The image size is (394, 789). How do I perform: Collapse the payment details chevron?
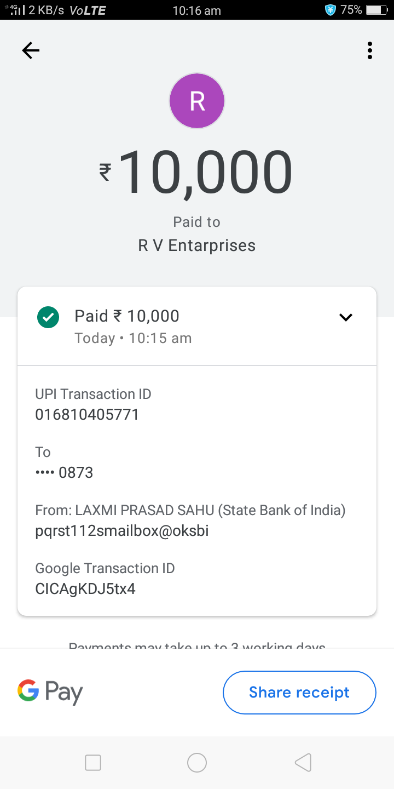pyautogui.click(x=346, y=317)
